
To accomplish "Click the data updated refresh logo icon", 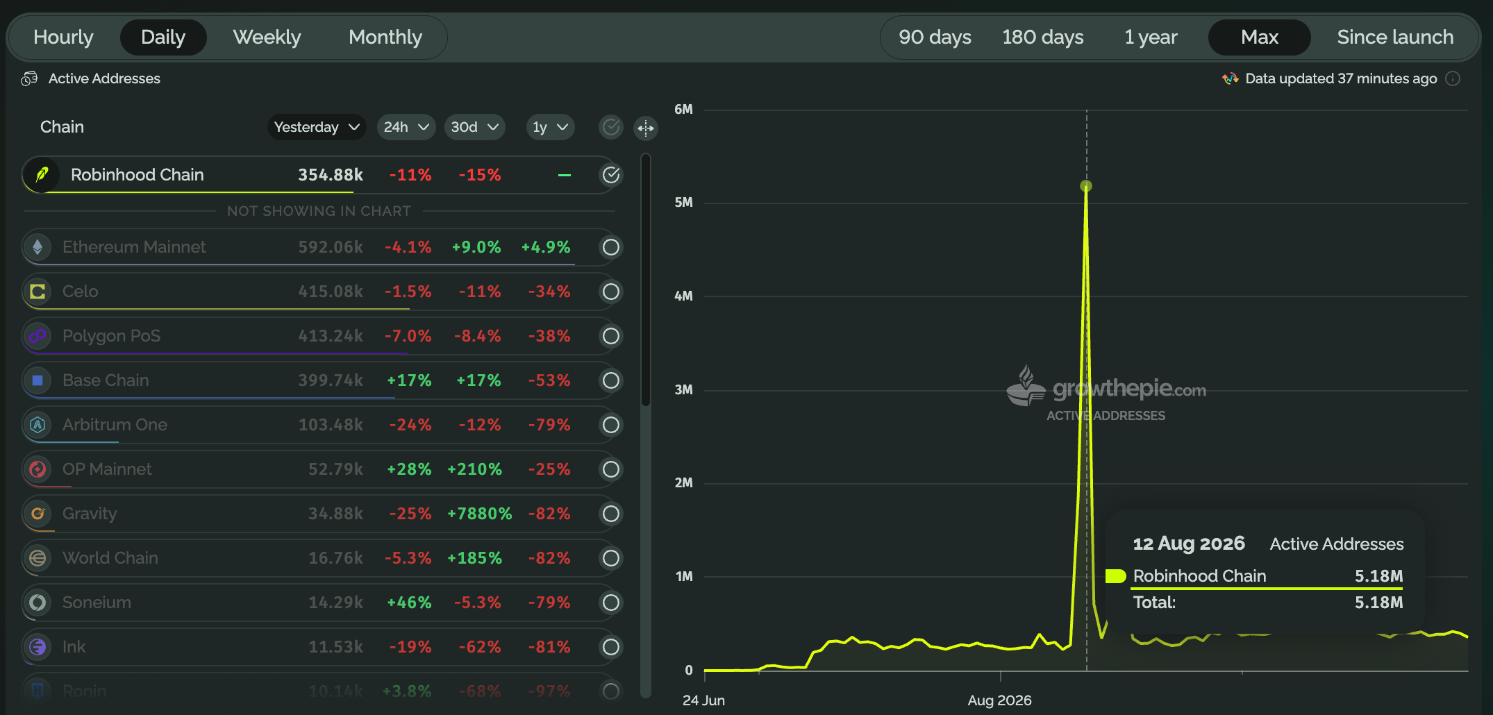I will point(1231,78).
